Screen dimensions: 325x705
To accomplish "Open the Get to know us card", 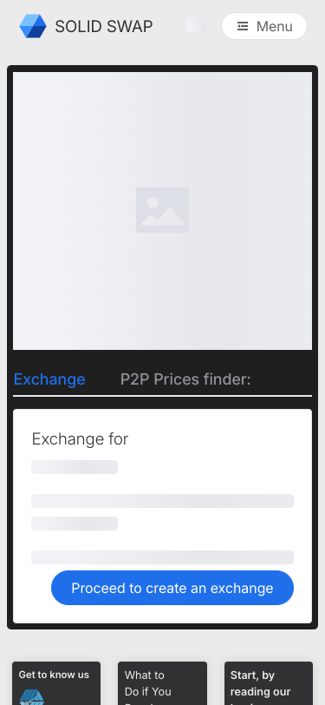I will pos(56,683).
